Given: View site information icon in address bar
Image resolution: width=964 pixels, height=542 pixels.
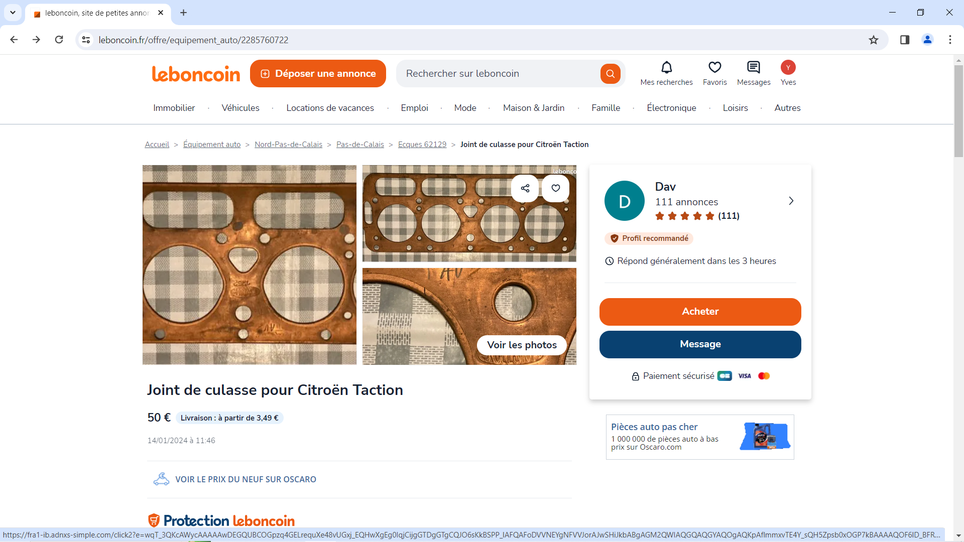Looking at the screenshot, I should [86, 40].
